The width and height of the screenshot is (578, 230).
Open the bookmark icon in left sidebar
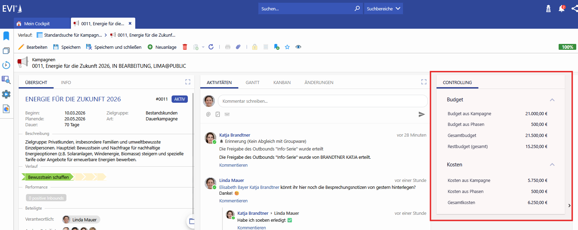[x=6, y=36]
